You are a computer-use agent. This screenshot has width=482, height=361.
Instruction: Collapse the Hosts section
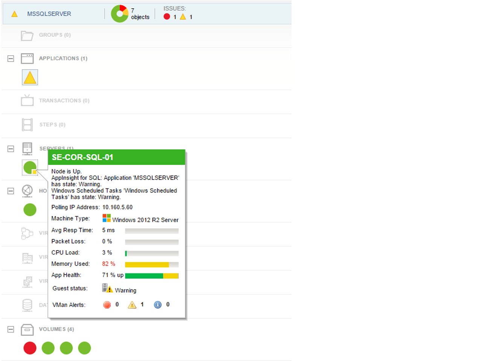coord(11,191)
